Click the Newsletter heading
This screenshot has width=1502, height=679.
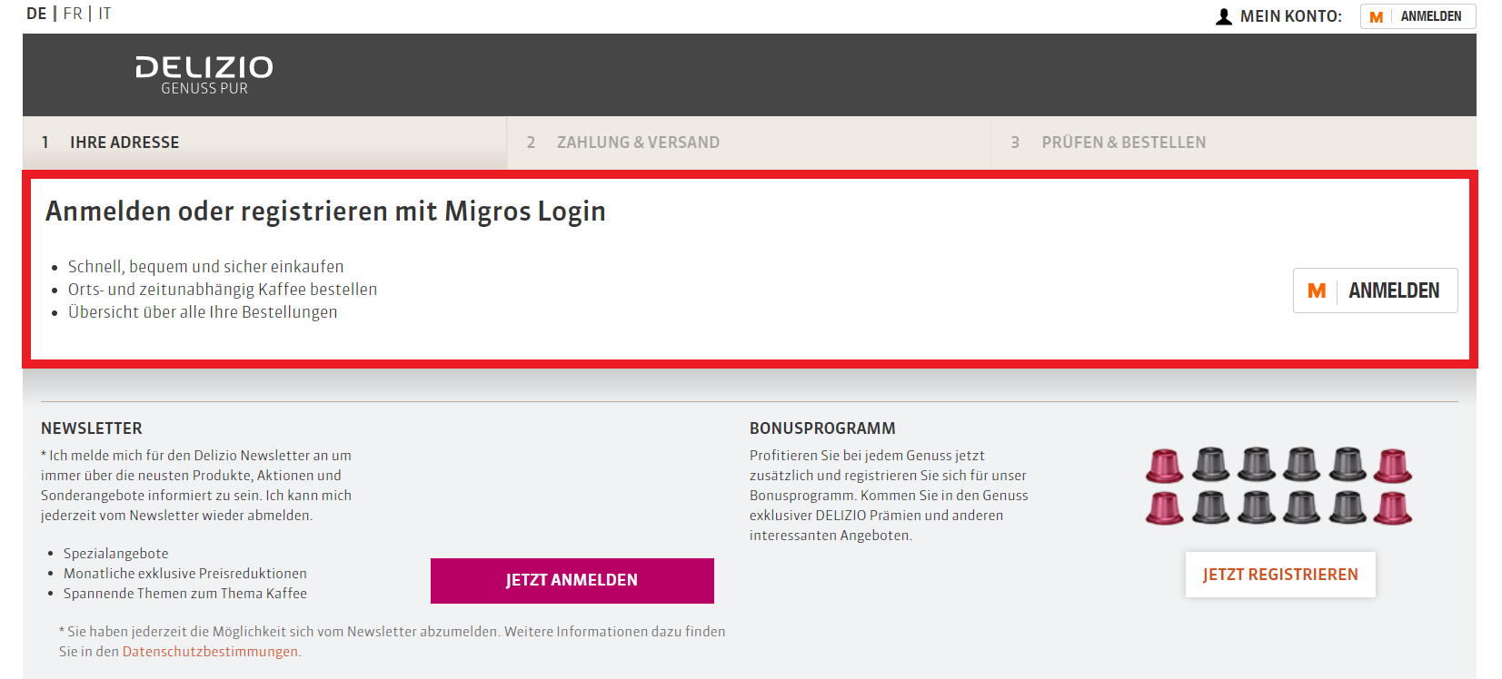[x=92, y=428]
